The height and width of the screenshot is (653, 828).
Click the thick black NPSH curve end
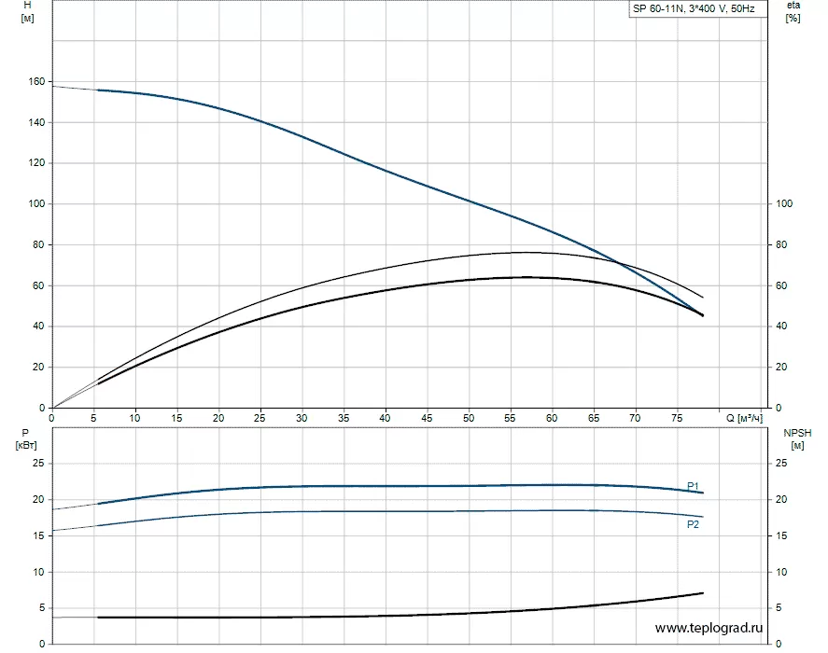click(x=702, y=593)
